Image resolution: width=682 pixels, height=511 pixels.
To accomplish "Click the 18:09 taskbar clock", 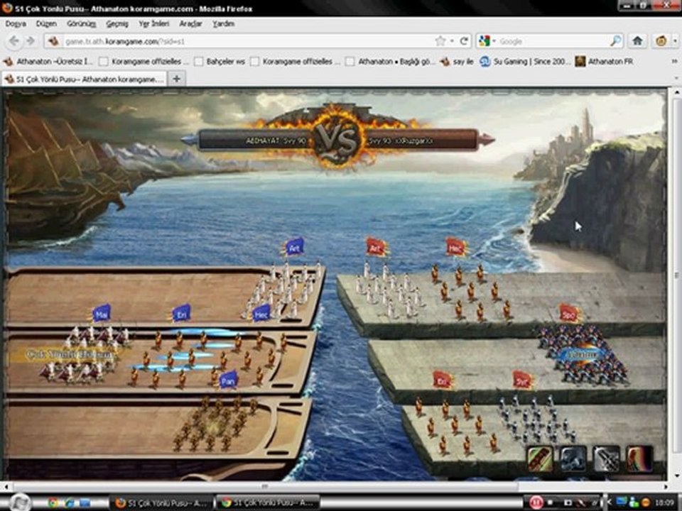I will click(x=665, y=502).
